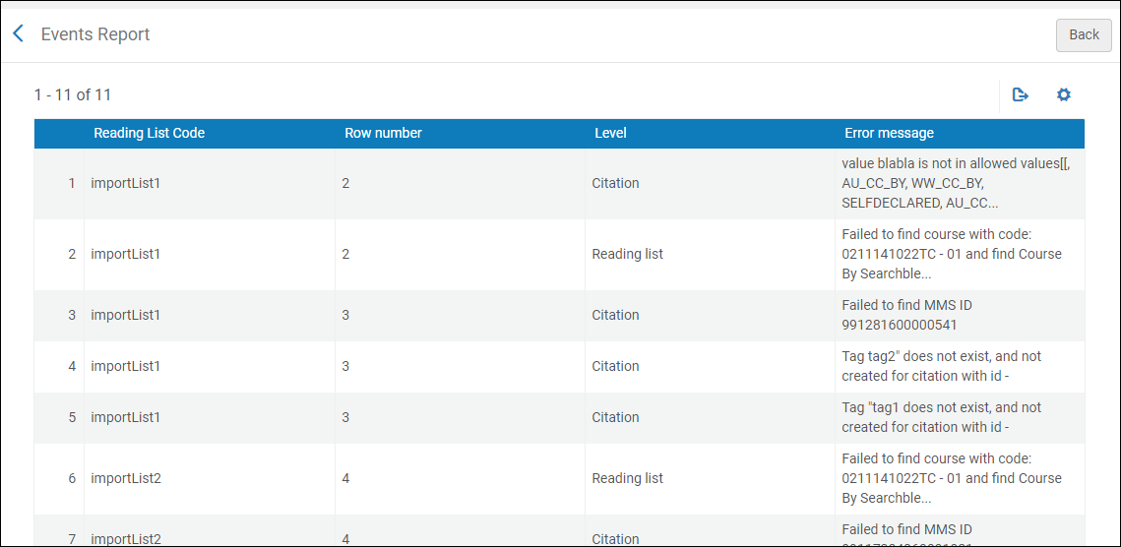Select importList2 cell in row 6
Viewport: 1121px width, 547px height.
(x=125, y=478)
